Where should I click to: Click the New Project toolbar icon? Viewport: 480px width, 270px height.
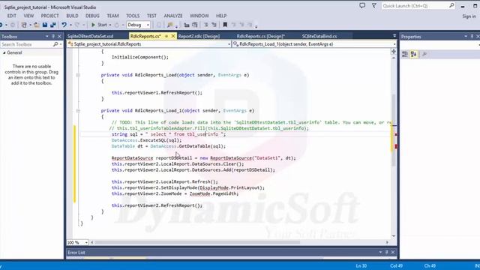tap(24, 25)
